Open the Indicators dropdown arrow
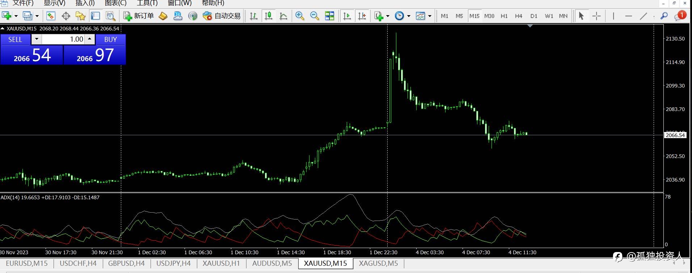The width and height of the screenshot is (692, 273). pyautogui.click(x=388, y=16)
